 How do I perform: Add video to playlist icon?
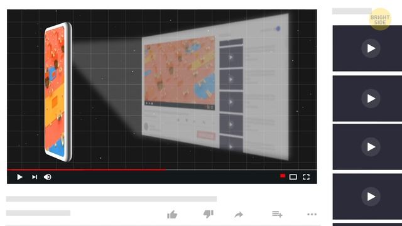click(x=277, y=214)
